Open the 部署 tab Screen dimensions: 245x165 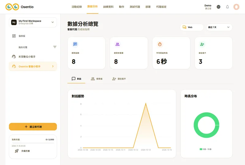coord(148,7)
